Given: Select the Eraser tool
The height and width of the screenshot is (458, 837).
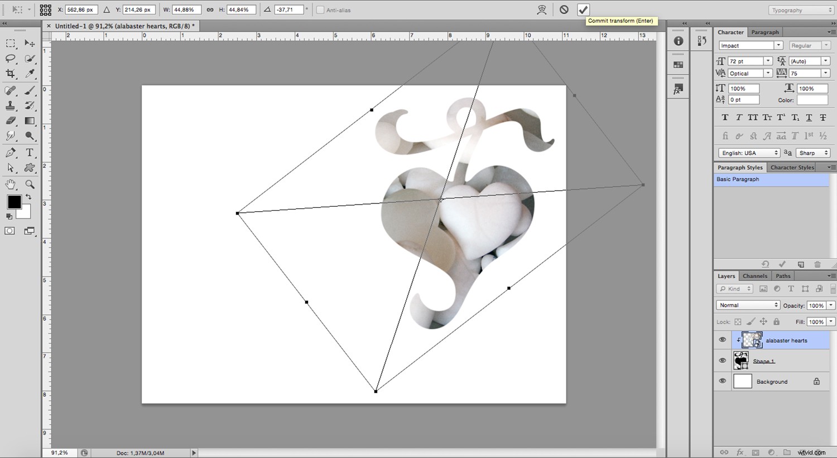Looking at the screenshot, I should tap(10, 121).
